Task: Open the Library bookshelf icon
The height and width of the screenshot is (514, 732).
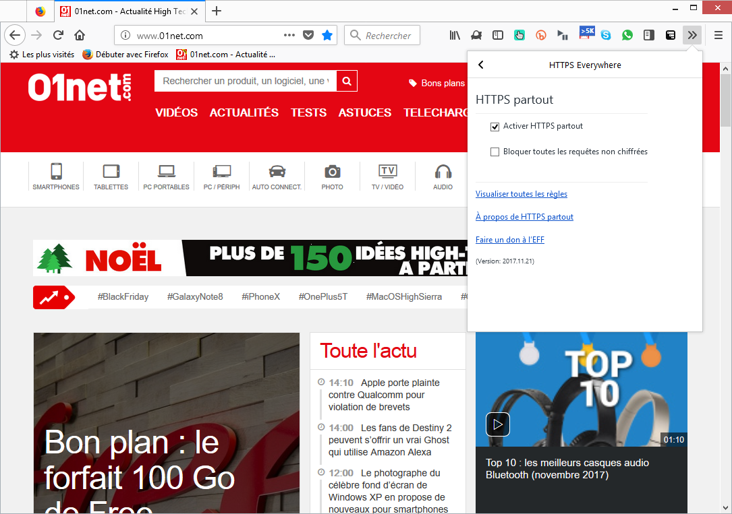Action: tap(455, 35)
